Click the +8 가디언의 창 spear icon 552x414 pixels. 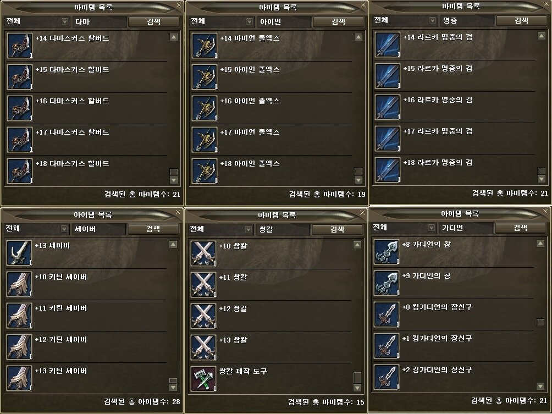point(386,252)
